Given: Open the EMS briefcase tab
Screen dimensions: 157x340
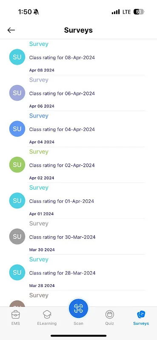Looking at the screenshot, I should coord(16,317).
